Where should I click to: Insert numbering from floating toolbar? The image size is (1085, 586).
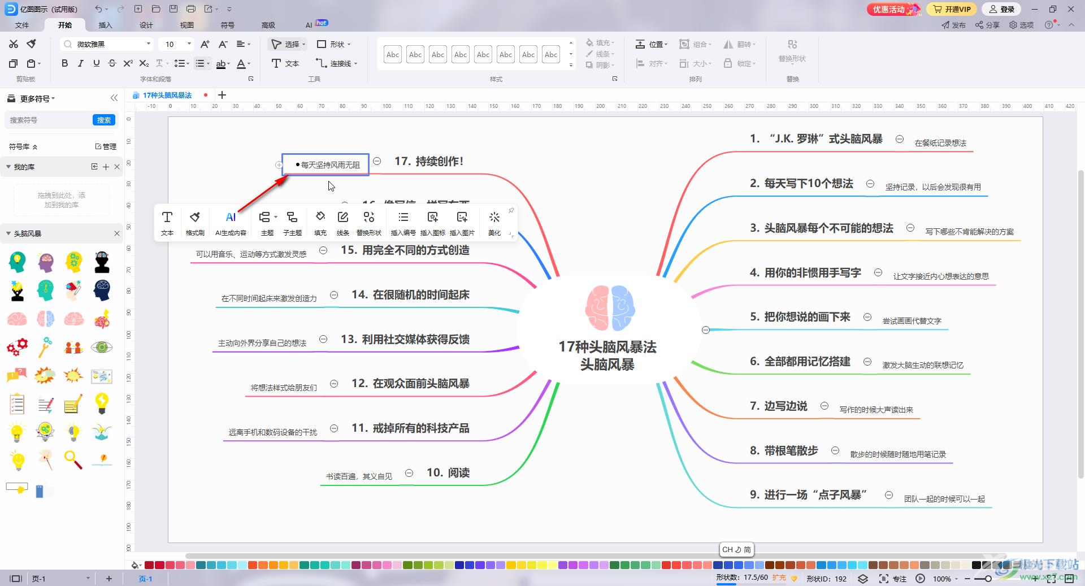403,223
